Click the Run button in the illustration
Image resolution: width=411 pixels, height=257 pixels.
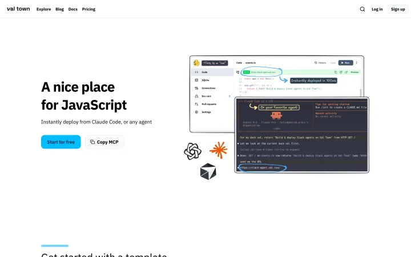tap(345, 63)
